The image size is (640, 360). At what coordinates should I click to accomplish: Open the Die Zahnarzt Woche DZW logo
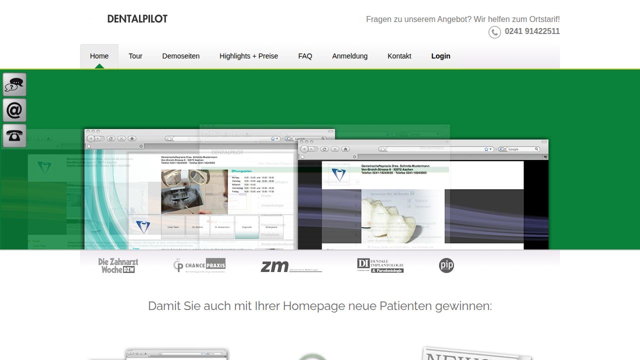coord(118,265)
